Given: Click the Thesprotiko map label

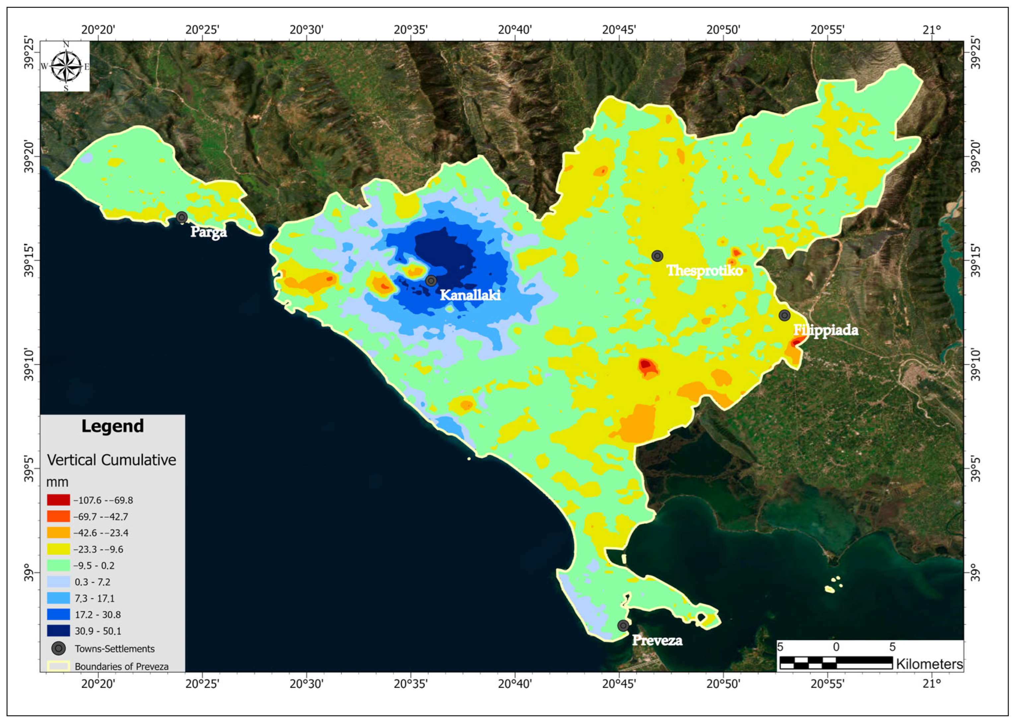Looking at the screenshot, I should coord(704,270).
